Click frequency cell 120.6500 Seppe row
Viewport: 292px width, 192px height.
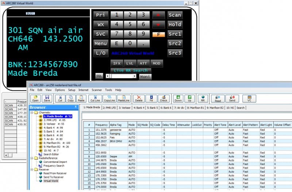[101, 157]
